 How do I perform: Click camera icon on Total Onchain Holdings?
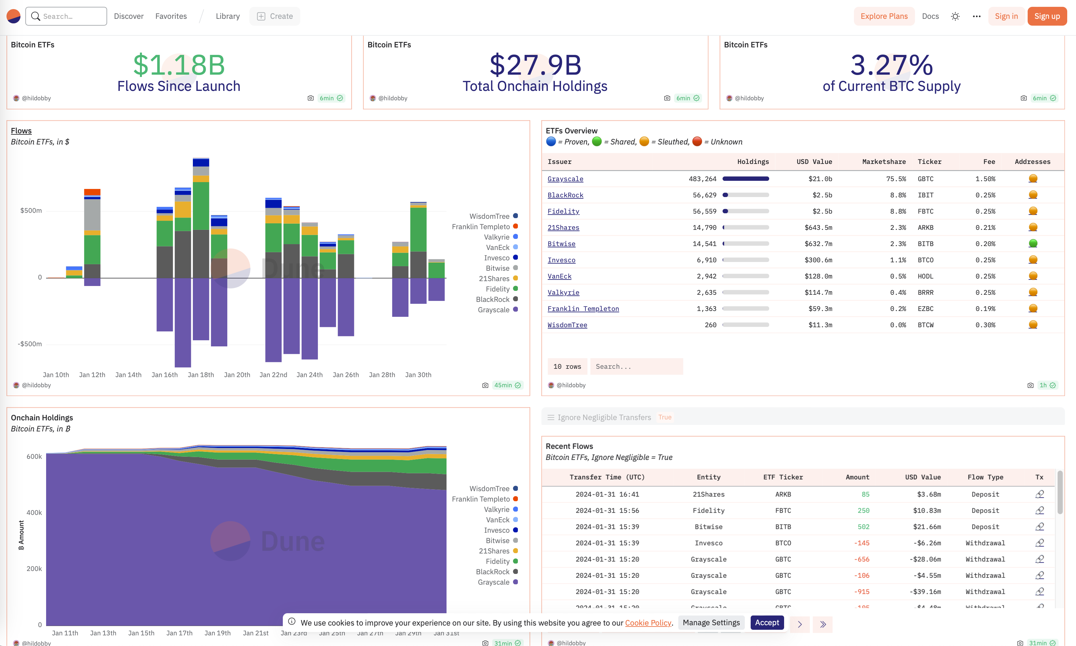pyautogui.click(x=667, y=98)
